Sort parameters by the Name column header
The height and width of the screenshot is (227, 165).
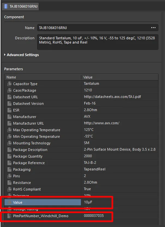(41, 77)
